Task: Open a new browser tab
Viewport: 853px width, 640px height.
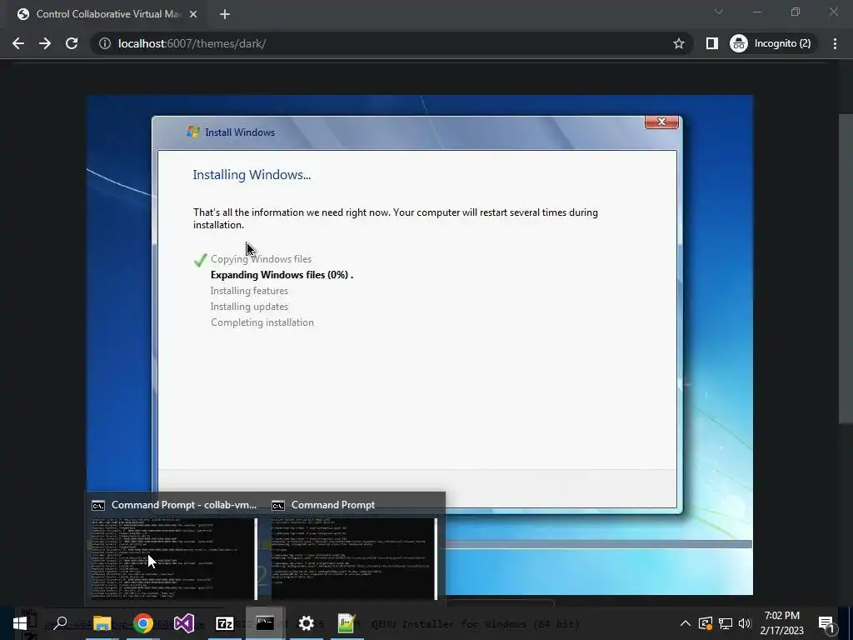Action: click(x=225, y=15)
